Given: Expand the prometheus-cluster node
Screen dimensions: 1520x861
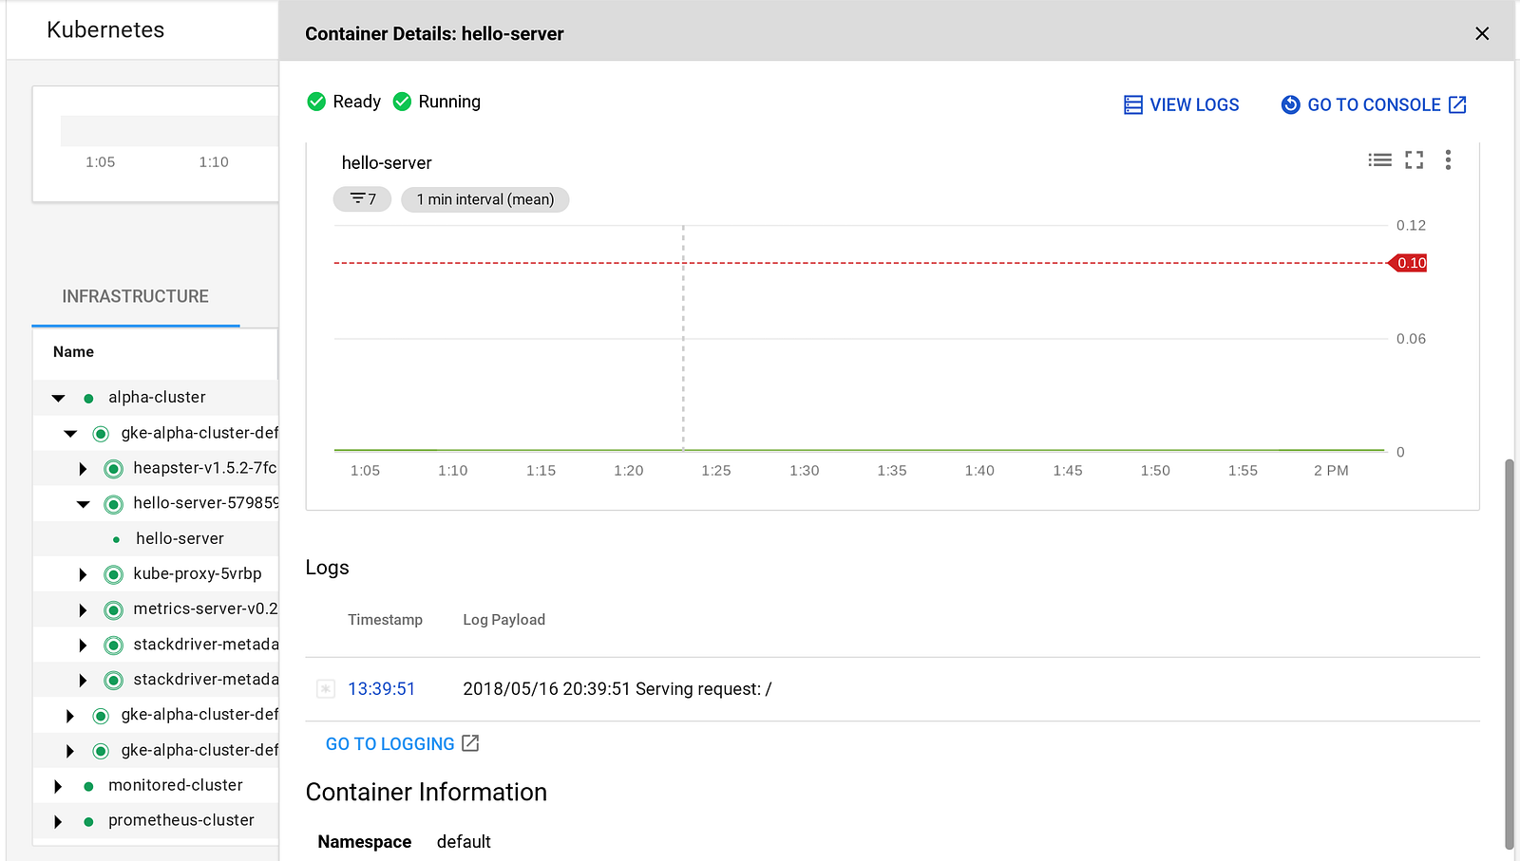Looking at the screenshot, I should click(x=58, y=822).
